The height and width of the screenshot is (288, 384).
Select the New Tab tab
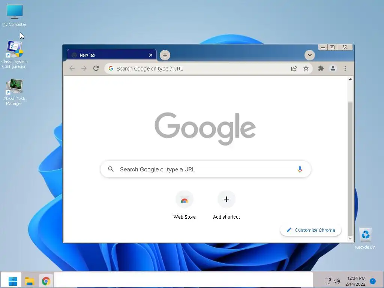[112, 55]
